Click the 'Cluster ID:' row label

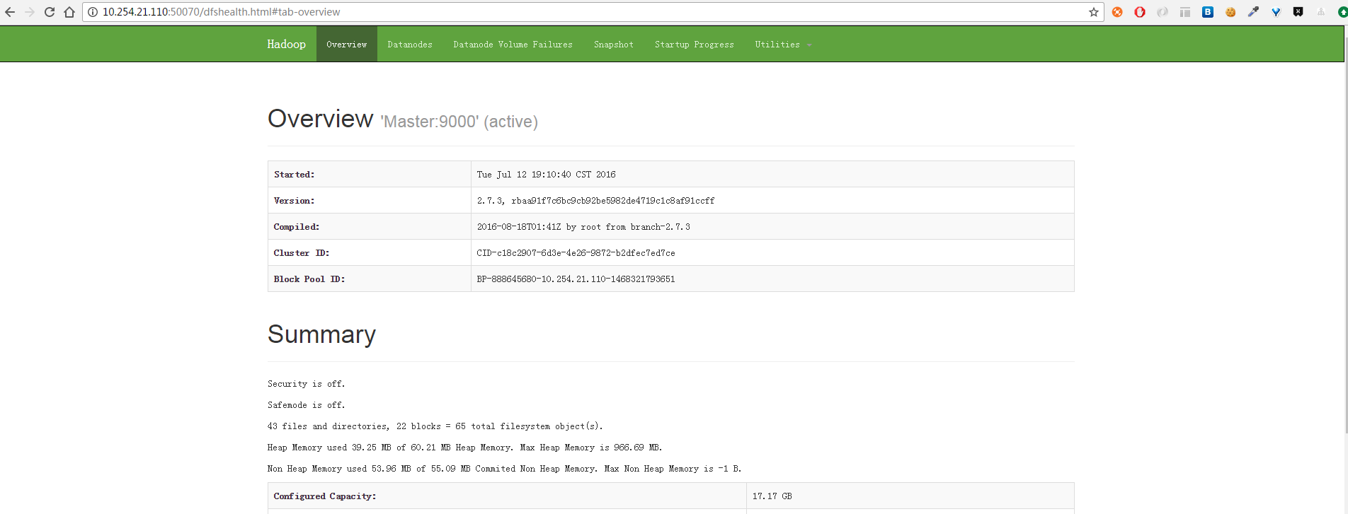[302, 252]
